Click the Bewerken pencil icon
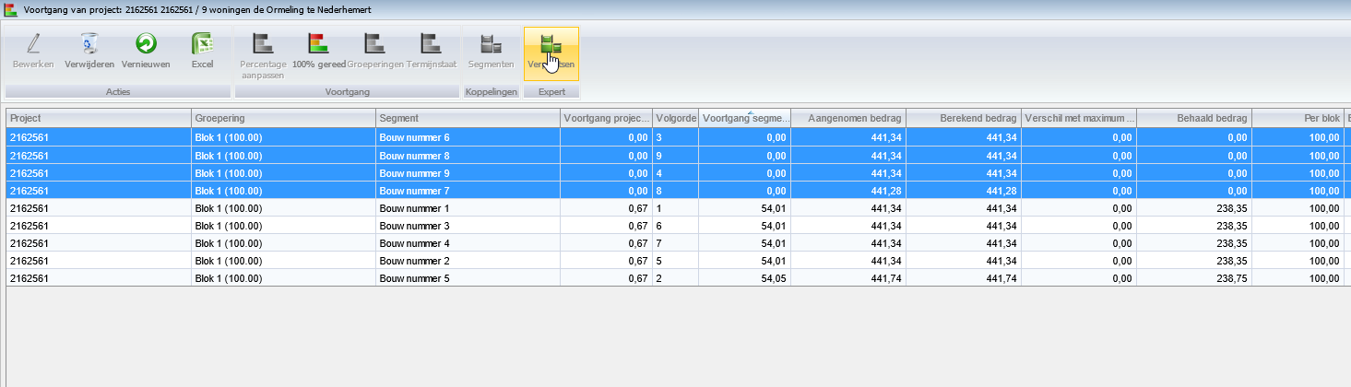Viewport: 1351px width, 387px height. coord(33,44)
